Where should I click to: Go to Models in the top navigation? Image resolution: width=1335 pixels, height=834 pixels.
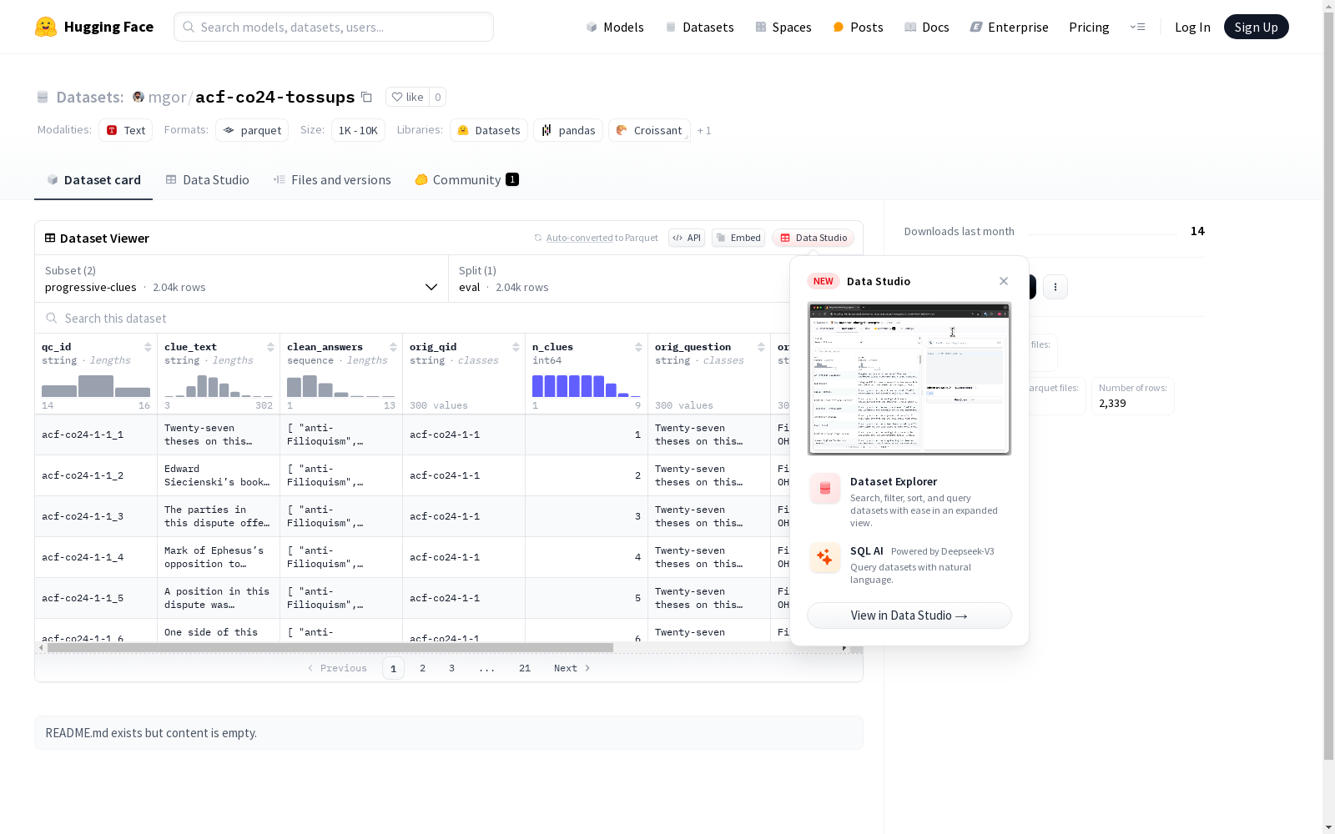[x=615, y=27]
